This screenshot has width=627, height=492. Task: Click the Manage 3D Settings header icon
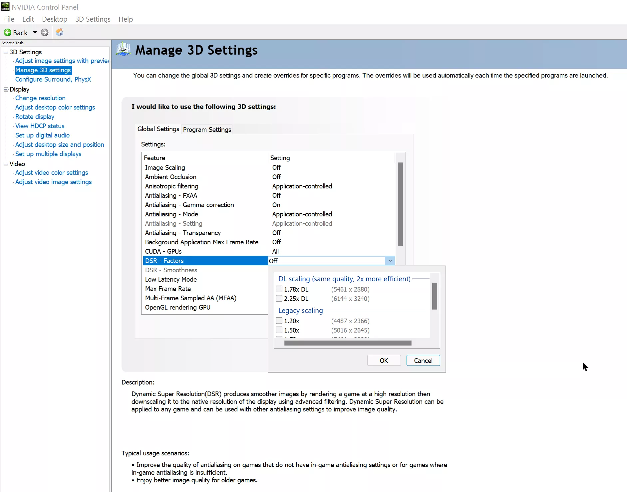(123, 49)
